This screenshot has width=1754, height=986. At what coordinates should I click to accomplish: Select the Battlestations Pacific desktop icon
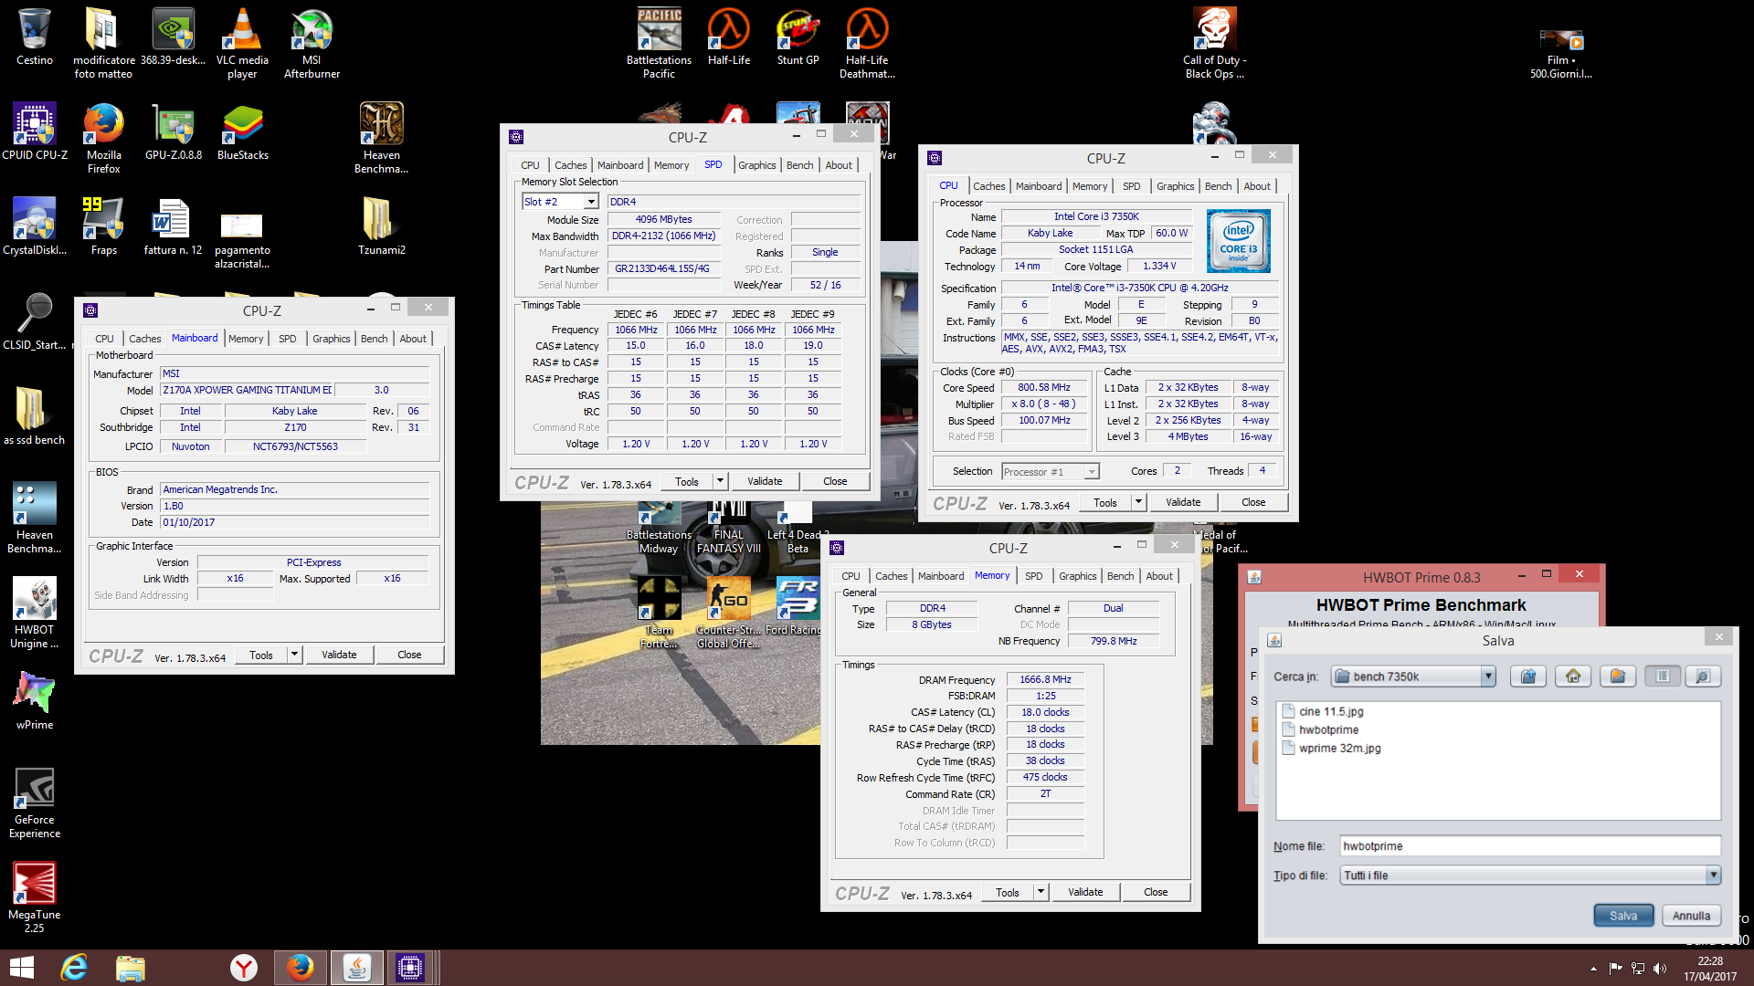[660, 44]
